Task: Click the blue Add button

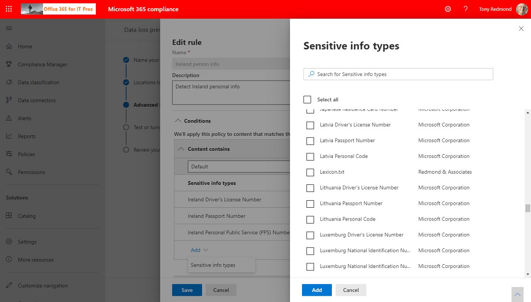Action: coord(317,290)
